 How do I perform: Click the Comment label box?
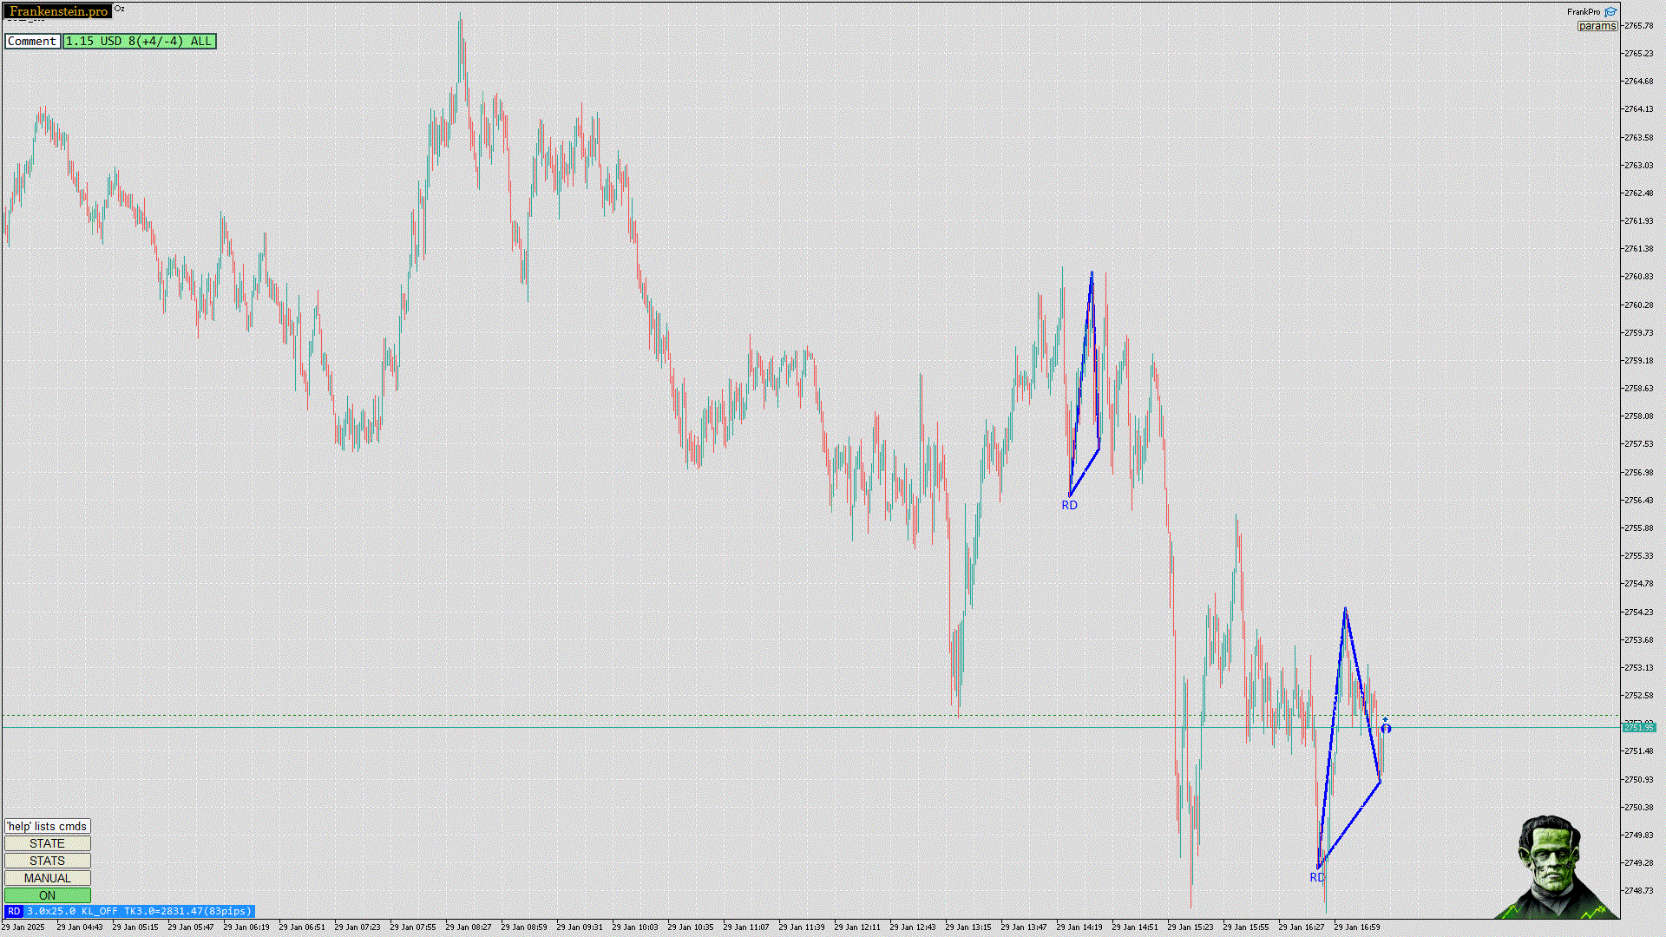tap(32, 41)
